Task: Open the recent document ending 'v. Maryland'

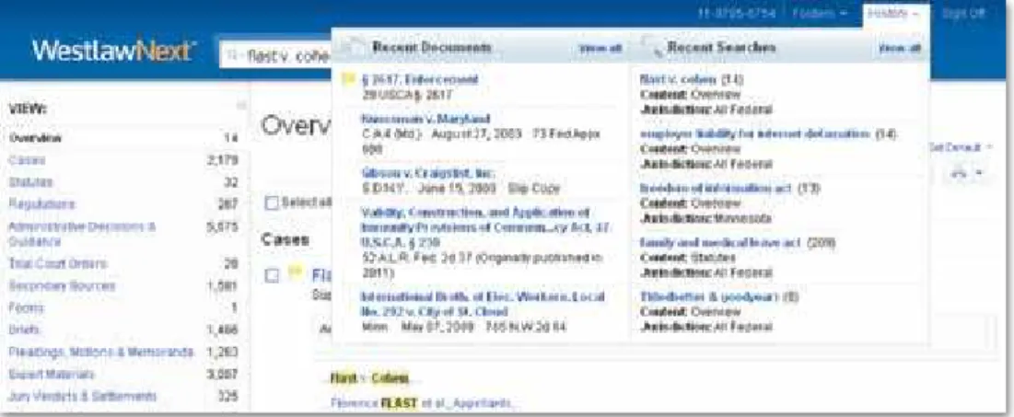Action: 425,119
